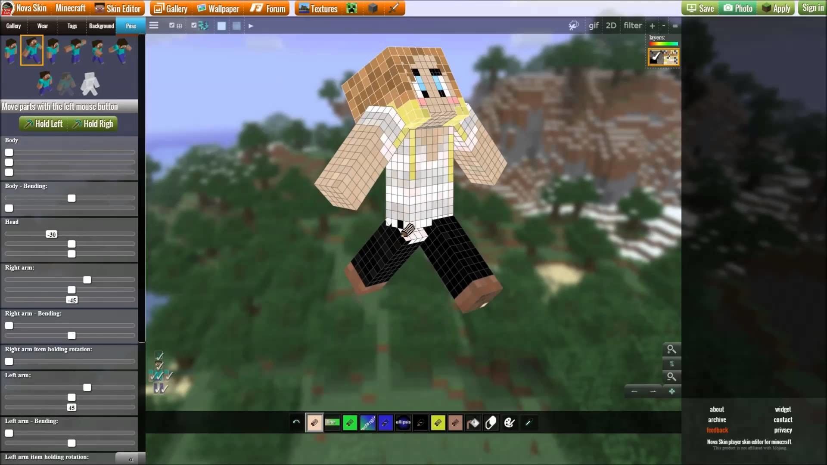Viewport: 827px width, 465px height.
Task: Collapse the pose panel with double chevron
Action: click(x=131, y=459)
